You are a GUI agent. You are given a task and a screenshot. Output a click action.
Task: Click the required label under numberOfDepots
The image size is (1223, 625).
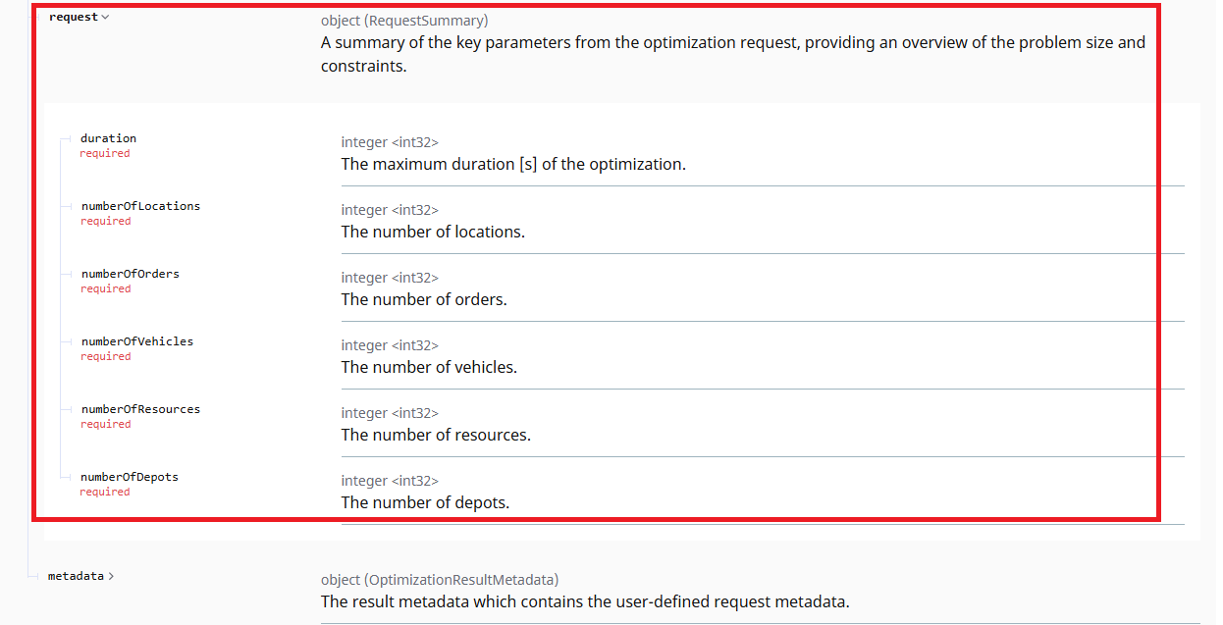click(x=105, y=493)
